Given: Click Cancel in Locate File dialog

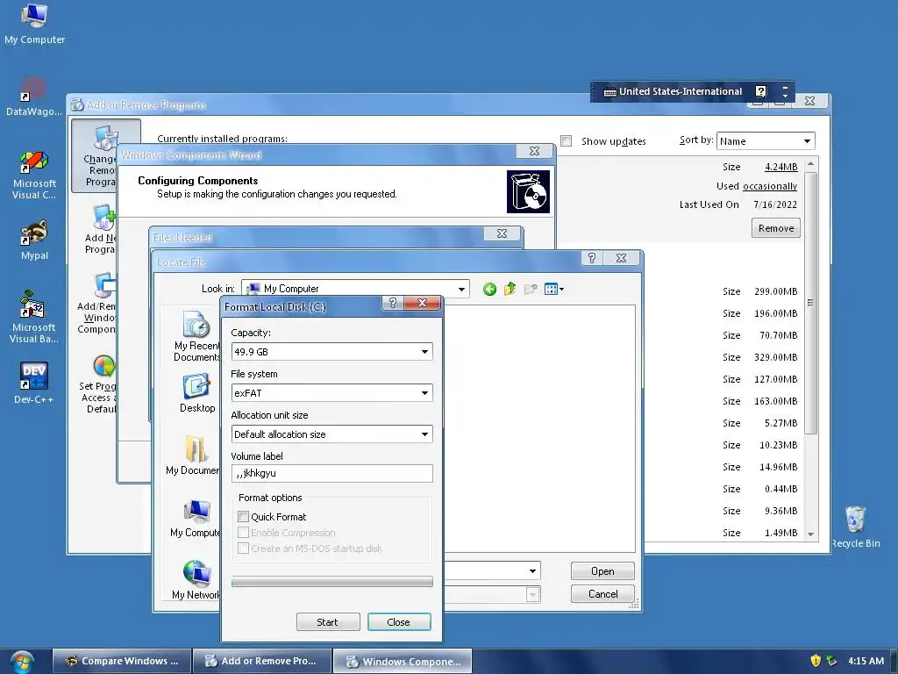Looking at the screenshot, I should 602,594.
